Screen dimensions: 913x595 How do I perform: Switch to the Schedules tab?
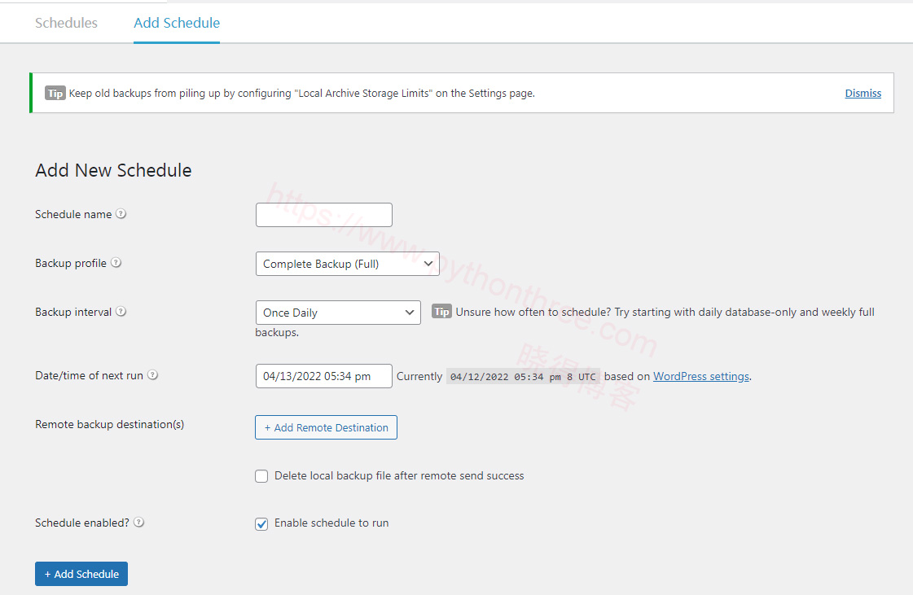coord(66,23)
